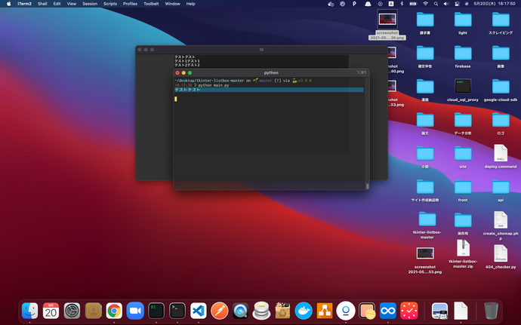Click the tk window title bar
Screen dimensions: 521x325
261,50
